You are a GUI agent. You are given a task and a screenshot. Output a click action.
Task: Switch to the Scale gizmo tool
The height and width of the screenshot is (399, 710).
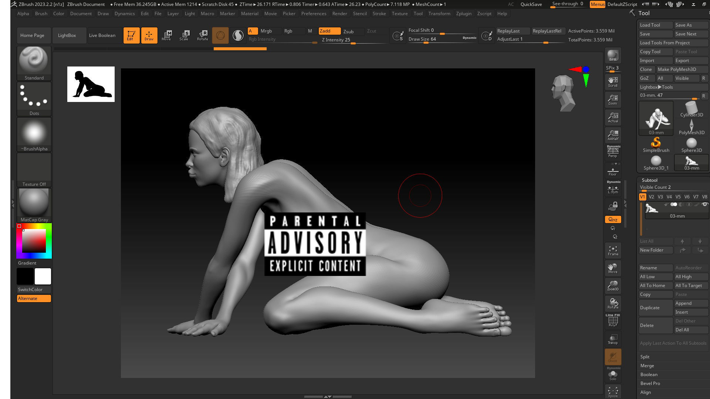click(x=184, y=35)
